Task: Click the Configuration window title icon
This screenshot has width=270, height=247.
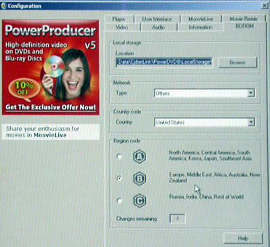Action: (3, 6)
